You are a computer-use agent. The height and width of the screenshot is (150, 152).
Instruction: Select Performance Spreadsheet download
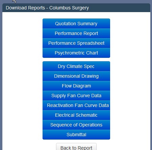76,43
